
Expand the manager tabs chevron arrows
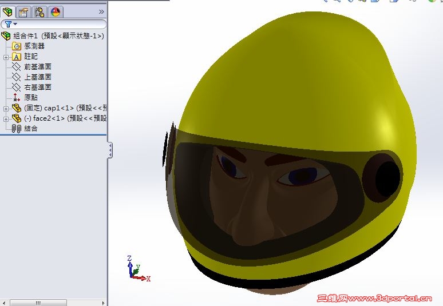coord(101,12)
